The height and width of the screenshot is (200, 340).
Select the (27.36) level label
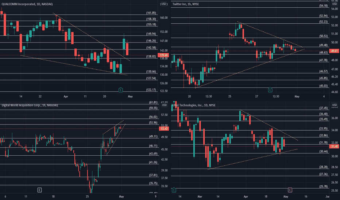[324, 174]
